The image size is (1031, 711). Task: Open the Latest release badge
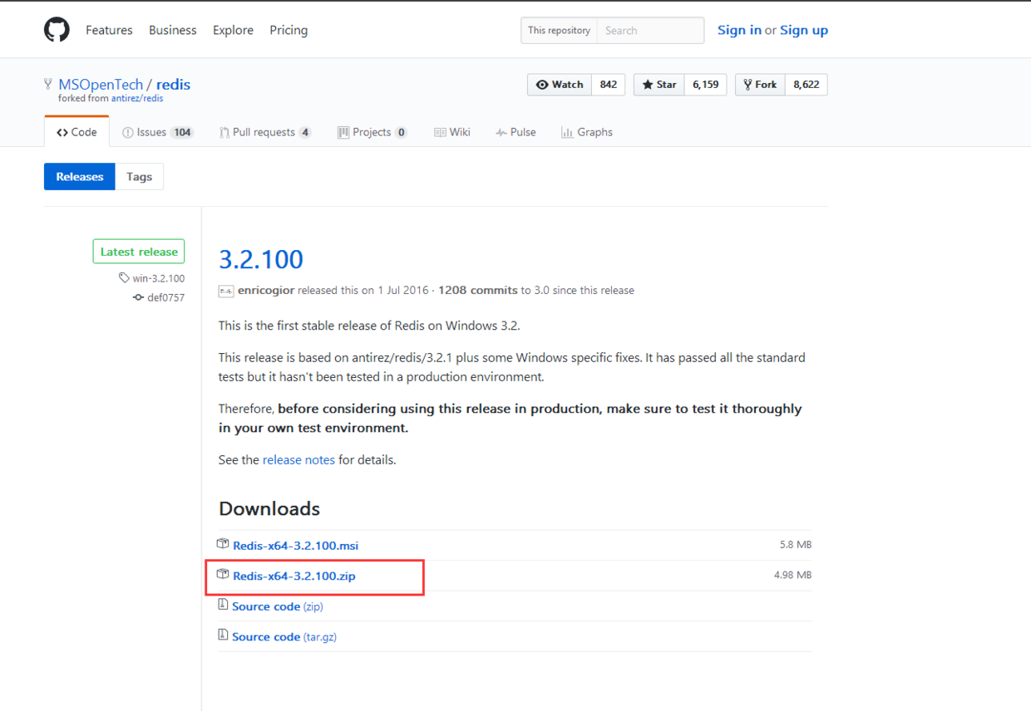(x=139, y=252)
